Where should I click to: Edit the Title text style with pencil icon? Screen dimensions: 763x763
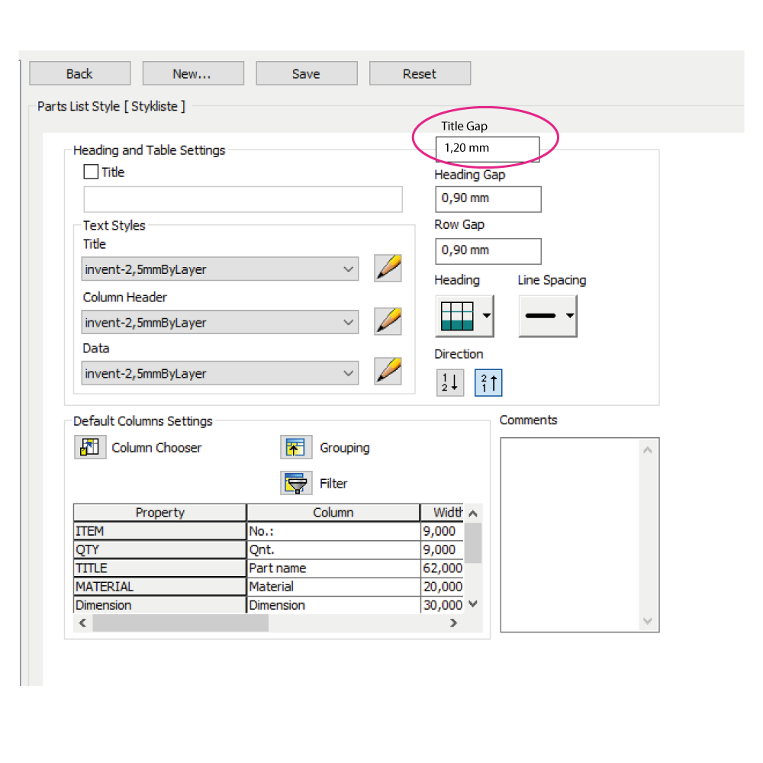click(x=388, y=269)
